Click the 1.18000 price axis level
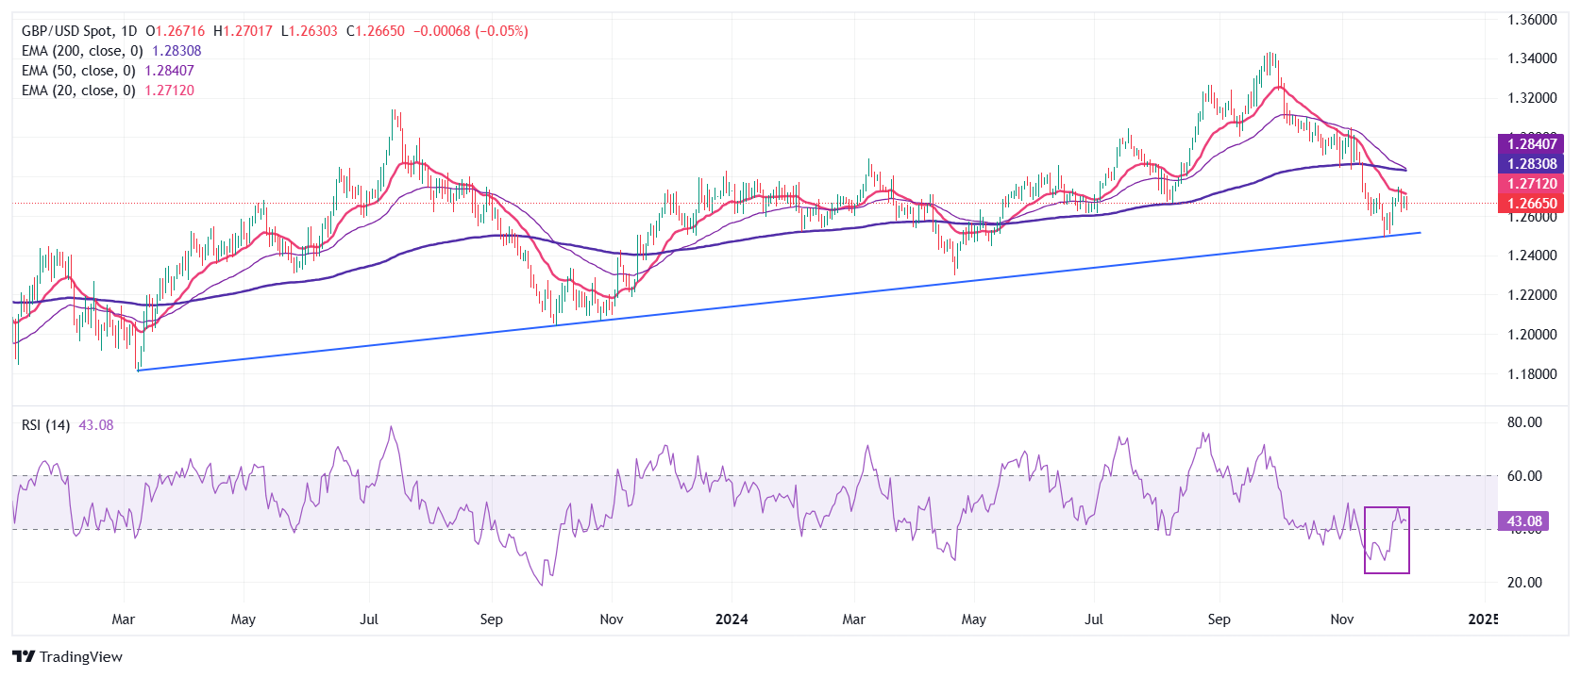Viewport: 1581px width, 677px height. click(1531, 374)
